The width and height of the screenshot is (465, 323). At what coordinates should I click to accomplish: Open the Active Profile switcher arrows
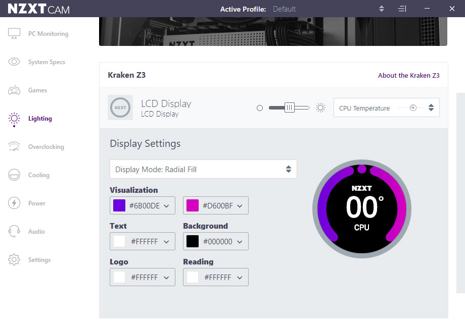click(x=382, y=9)
